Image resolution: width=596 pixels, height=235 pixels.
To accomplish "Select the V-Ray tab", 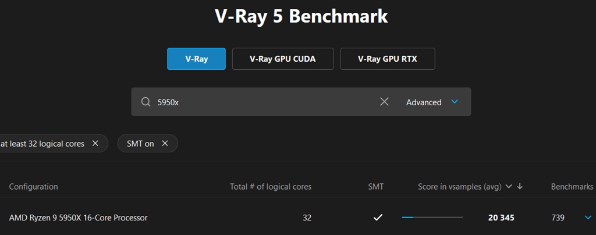I will point(196,59).
